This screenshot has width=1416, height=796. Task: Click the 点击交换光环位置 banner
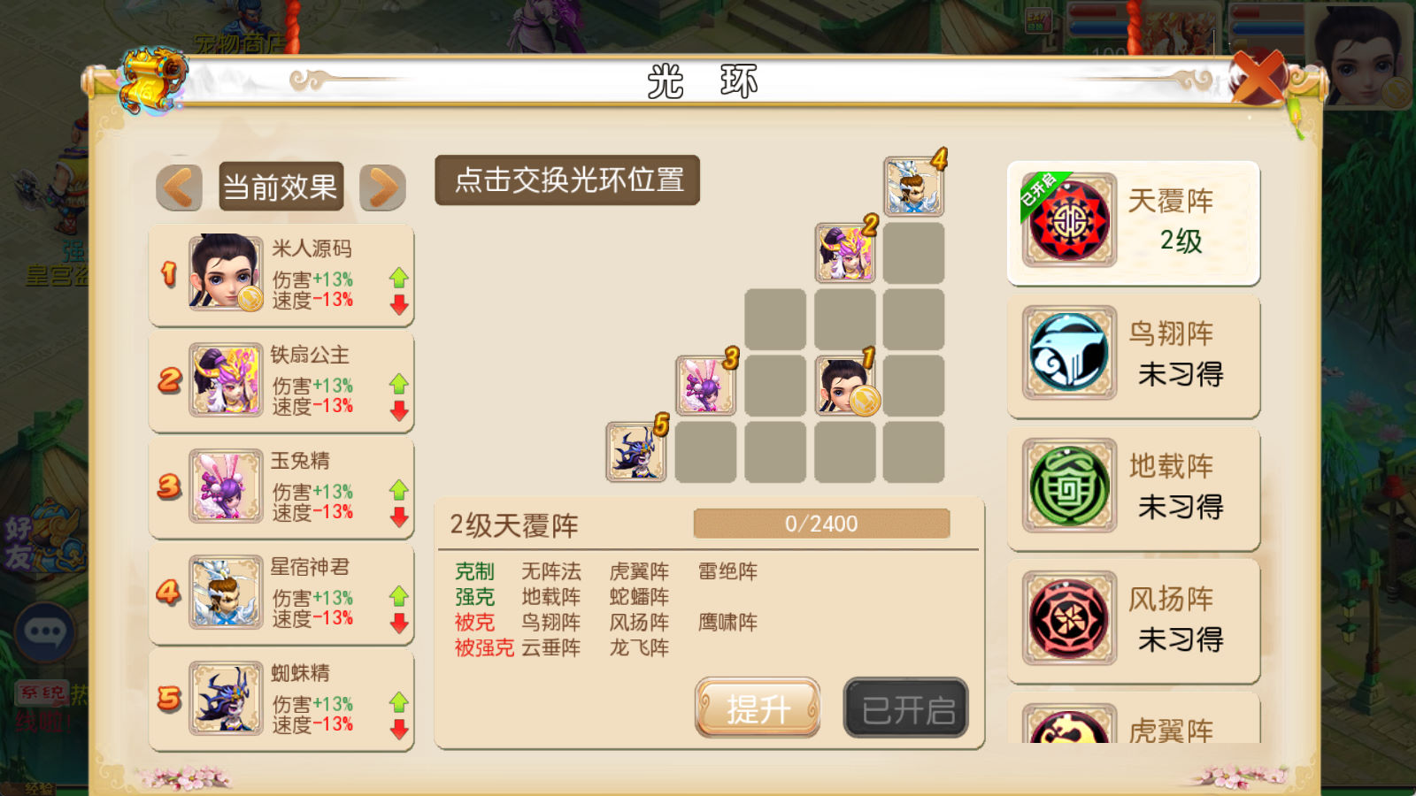(x=567, y=180)
